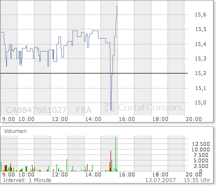Click the Volumen chart title

(15, 131)
